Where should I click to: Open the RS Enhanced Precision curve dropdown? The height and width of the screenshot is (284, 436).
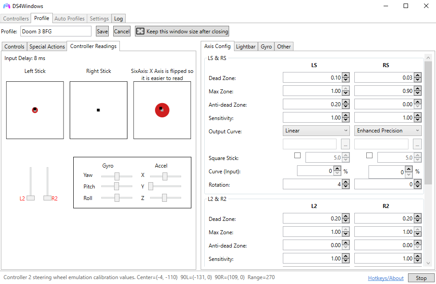click(388, 130)
